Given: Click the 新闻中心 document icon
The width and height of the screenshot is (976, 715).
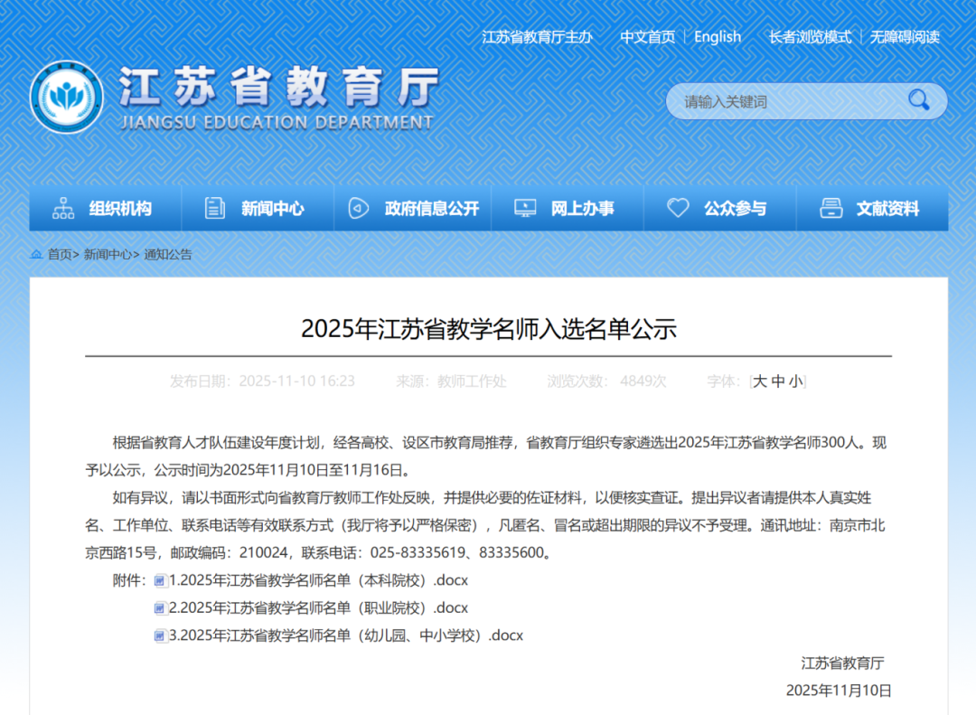Looking at the screenshot, I should (215, 209).
